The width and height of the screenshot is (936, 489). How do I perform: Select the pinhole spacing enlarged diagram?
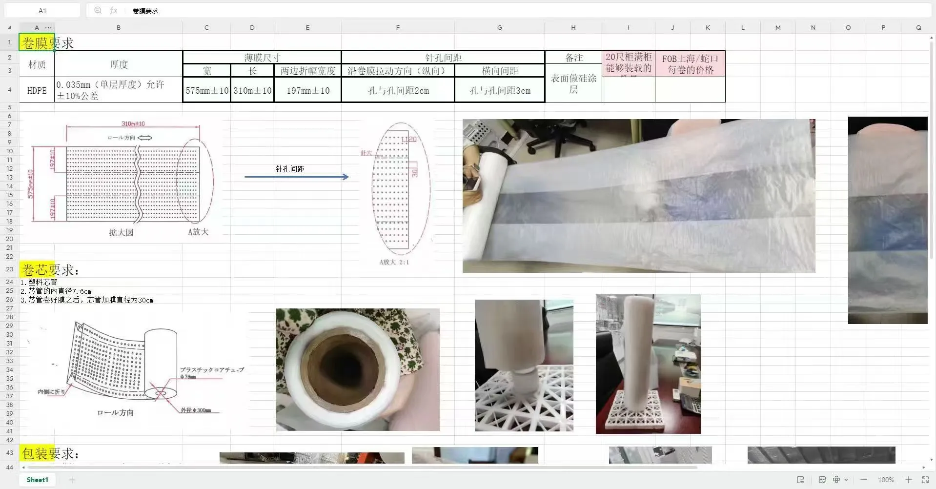point(395,193)
